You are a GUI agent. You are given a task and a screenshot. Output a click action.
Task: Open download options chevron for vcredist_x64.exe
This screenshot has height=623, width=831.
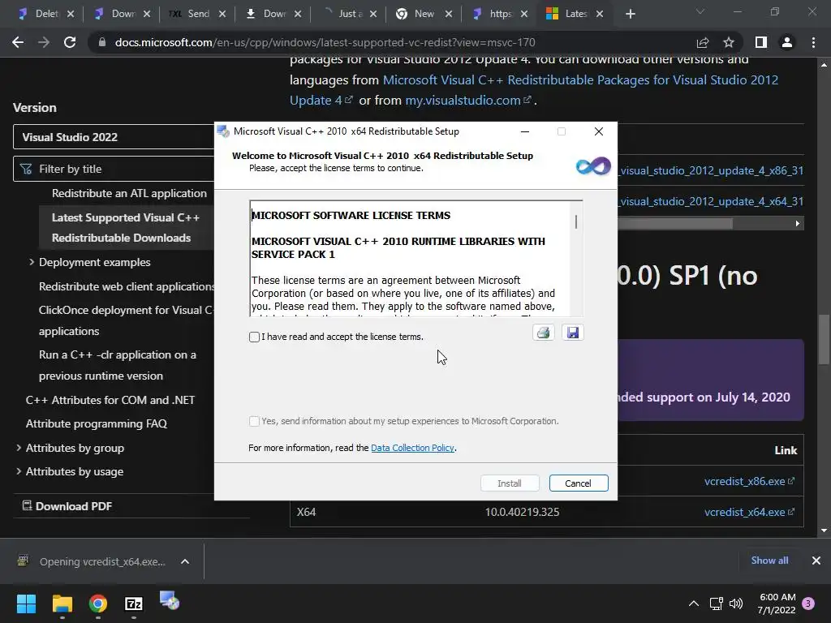pyautogui.click(x=185, y=561)
